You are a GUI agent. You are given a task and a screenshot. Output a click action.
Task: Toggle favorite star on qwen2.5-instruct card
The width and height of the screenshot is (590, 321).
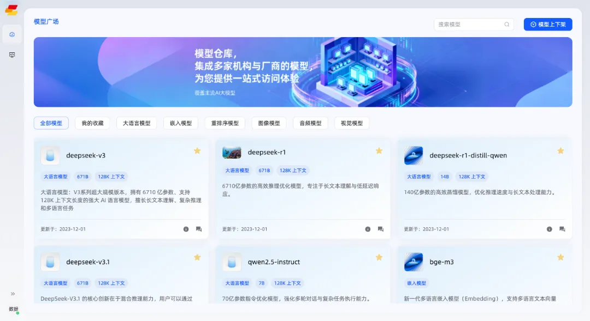tap(379, 258)
